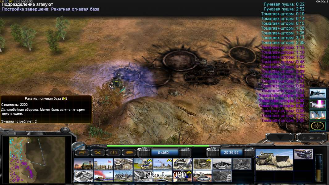Activate the pink particle beam power shortcut
Viewport: 329px width, 185px height.
pos(318,104)
